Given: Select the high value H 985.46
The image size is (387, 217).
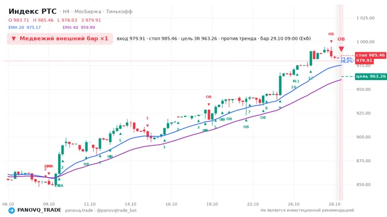Looking at the screenshot, I should pos(43,20).
